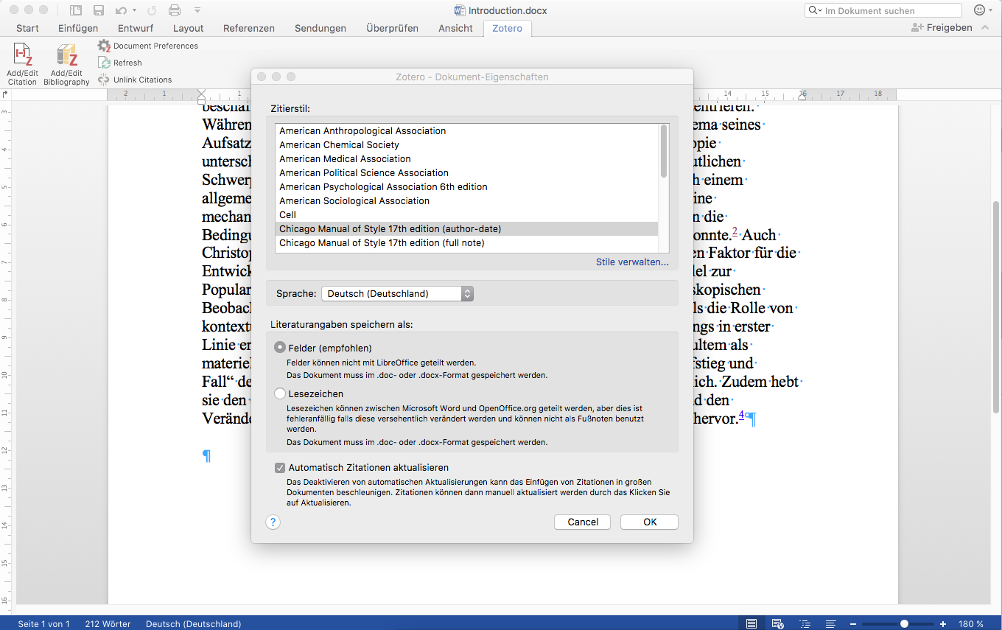Image resolution: width=1002 pixels, height=630 pixels.
Task: Select Chicago 17th edition (author-date) style
Action: pyautogui.click(x=467, y=228)
